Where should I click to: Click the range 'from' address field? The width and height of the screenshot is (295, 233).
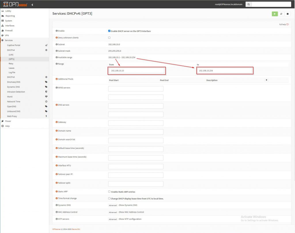coord(136,71)
